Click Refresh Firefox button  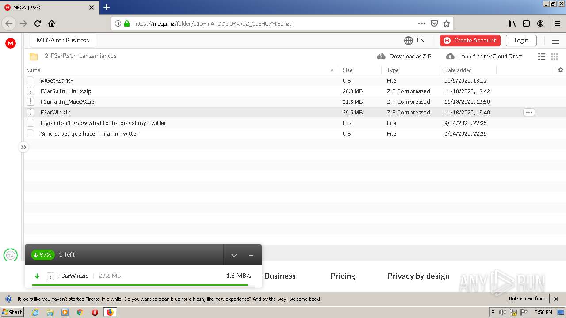528,299
